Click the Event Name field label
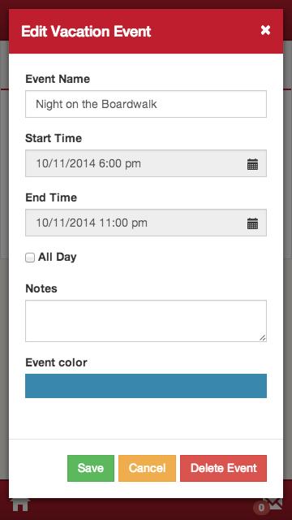292x520 pixels. coord(58,79)
